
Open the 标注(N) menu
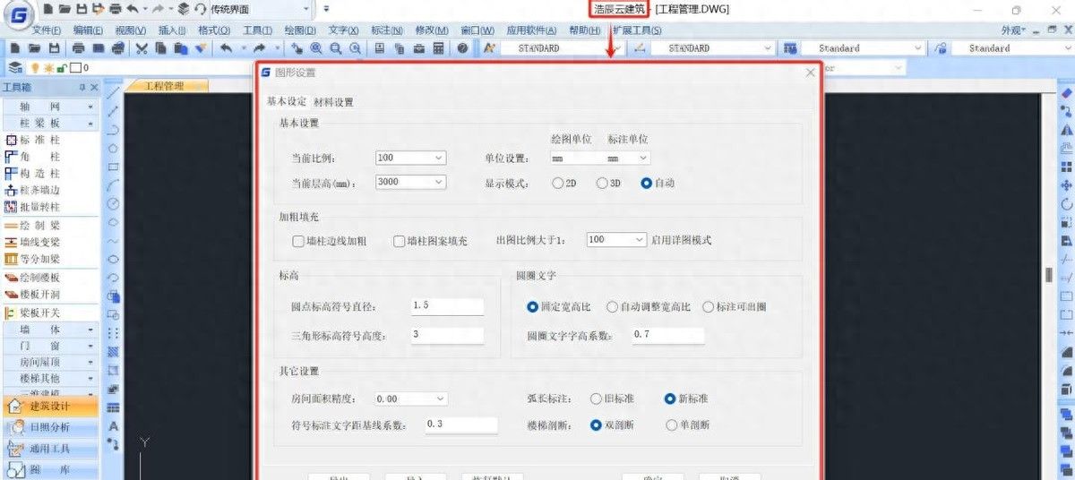click(x=386, y=30)
